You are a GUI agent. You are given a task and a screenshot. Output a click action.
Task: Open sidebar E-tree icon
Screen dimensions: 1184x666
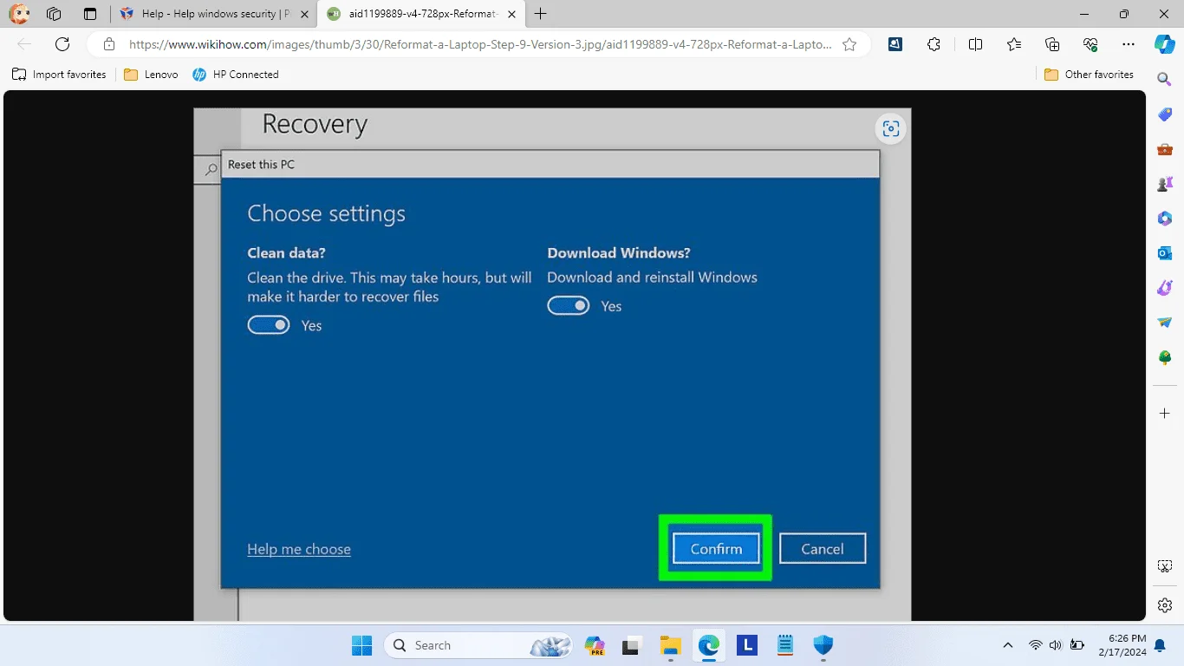pos(1165,357)
